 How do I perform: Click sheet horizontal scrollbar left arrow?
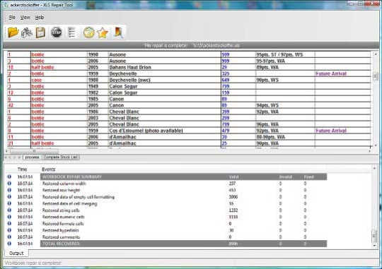coord(6,151)
